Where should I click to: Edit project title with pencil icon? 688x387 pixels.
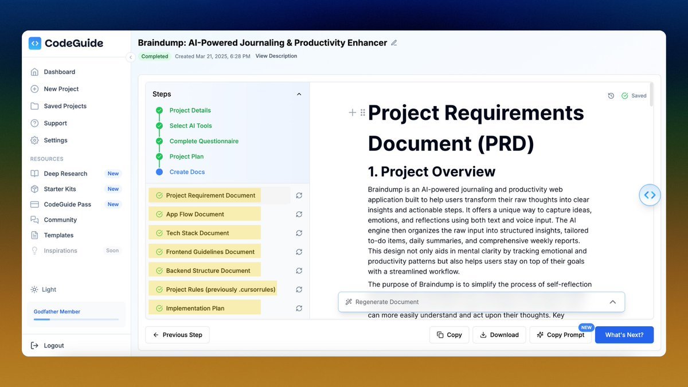(394, 43)
